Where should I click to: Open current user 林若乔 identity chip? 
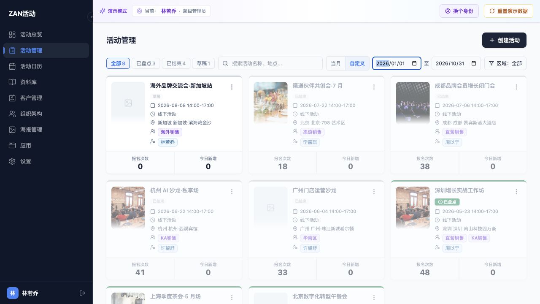point(171,11)
